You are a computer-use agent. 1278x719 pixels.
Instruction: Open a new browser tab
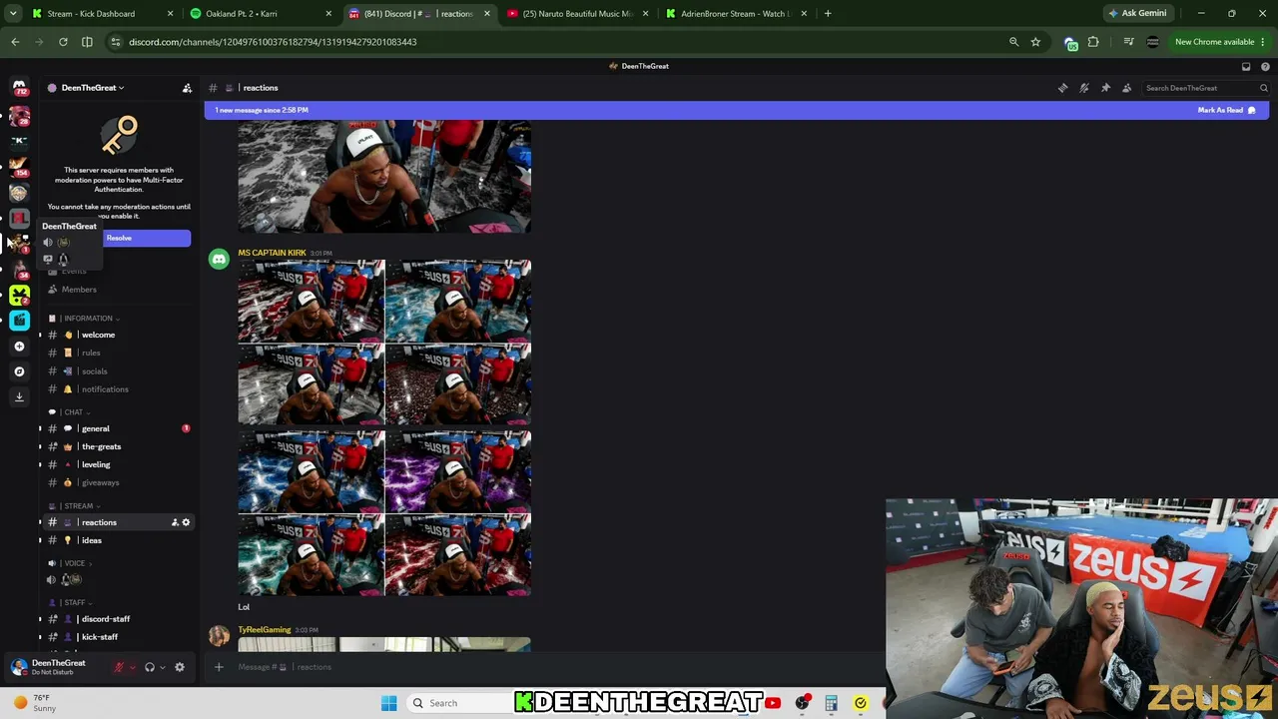(828, 14)
